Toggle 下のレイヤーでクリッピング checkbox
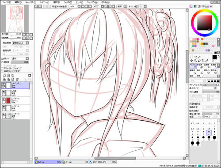The image size is (221, 168). (2, 69)
